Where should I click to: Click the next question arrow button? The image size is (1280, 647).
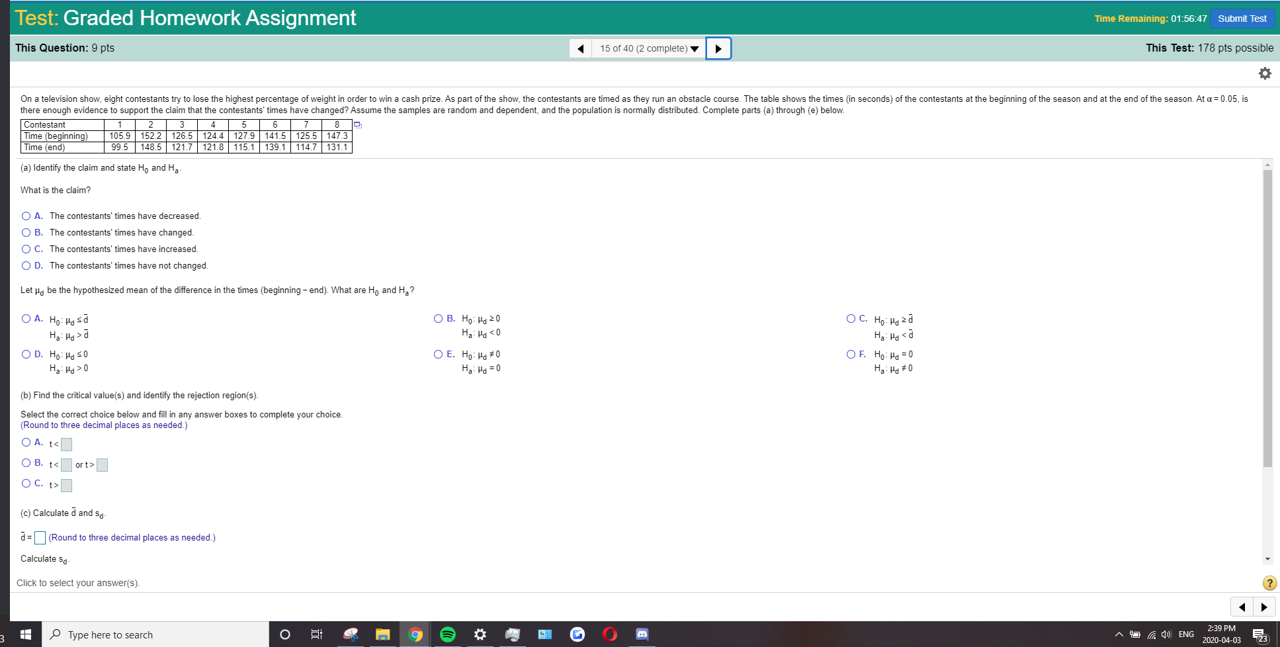(718, 48)
